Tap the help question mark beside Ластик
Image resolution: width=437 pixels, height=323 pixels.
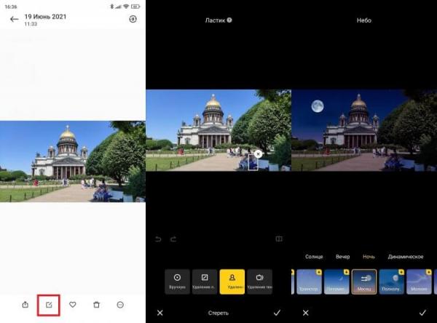click(x=229, y=20)
